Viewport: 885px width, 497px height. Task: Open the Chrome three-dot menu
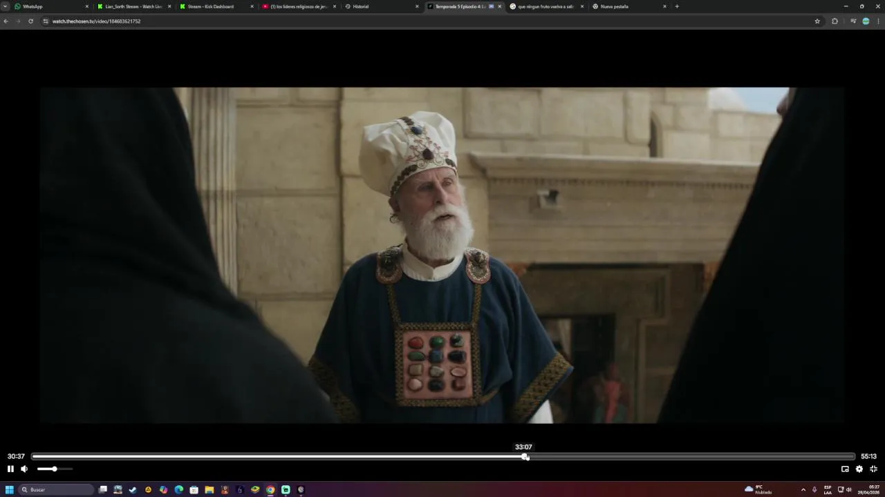tap(878, 21)
